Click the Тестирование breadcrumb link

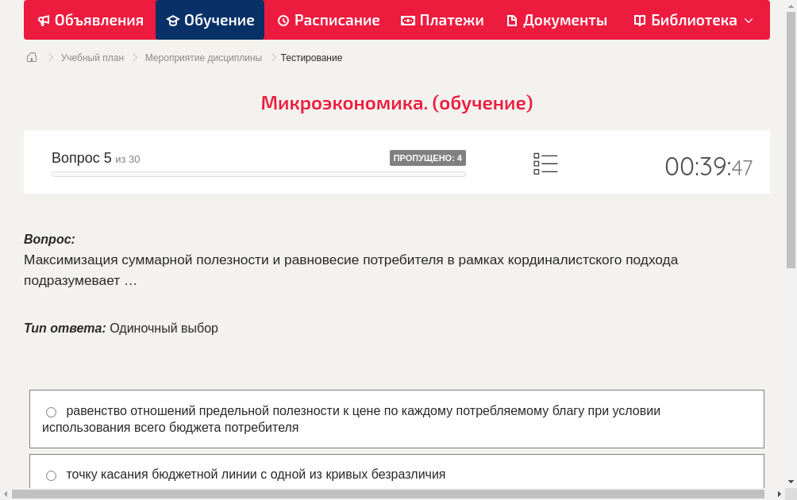310,57
